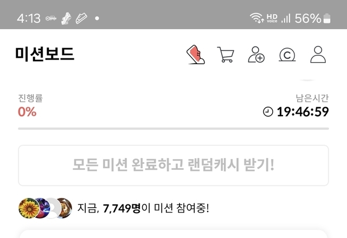Tap the 0% progress rate value

[x=27, y=112]
